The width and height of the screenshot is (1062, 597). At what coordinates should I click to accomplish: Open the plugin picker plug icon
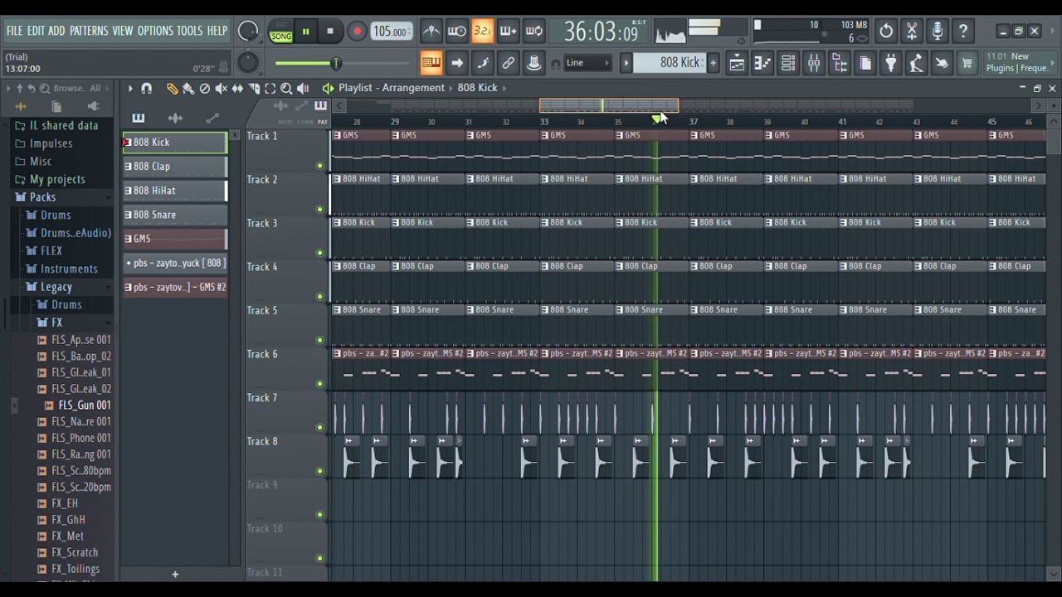click(x=891, y=63)
